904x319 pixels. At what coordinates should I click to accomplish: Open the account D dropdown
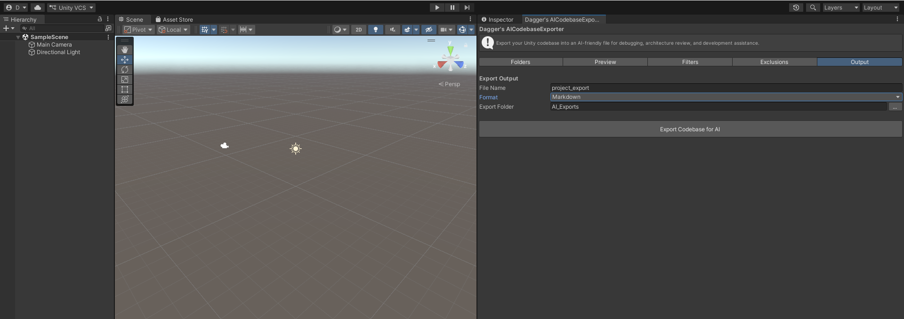pyautogui.click(x=16, y=8)
